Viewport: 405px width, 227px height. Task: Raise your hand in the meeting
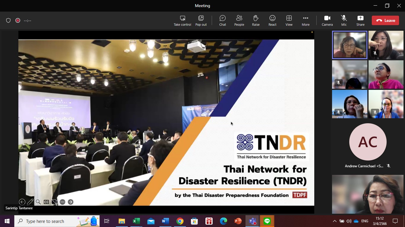256,21
